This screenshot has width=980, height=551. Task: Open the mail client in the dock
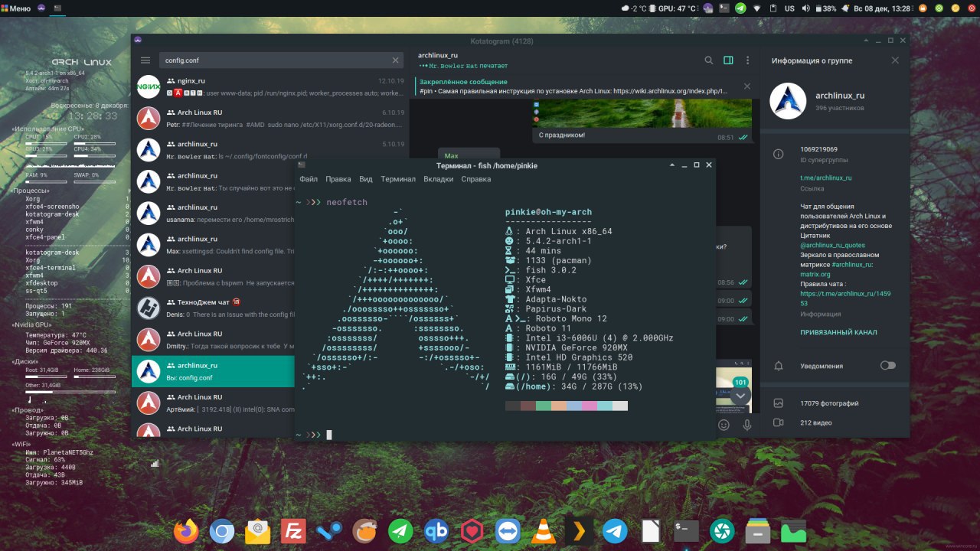click(x=258, y=530)
